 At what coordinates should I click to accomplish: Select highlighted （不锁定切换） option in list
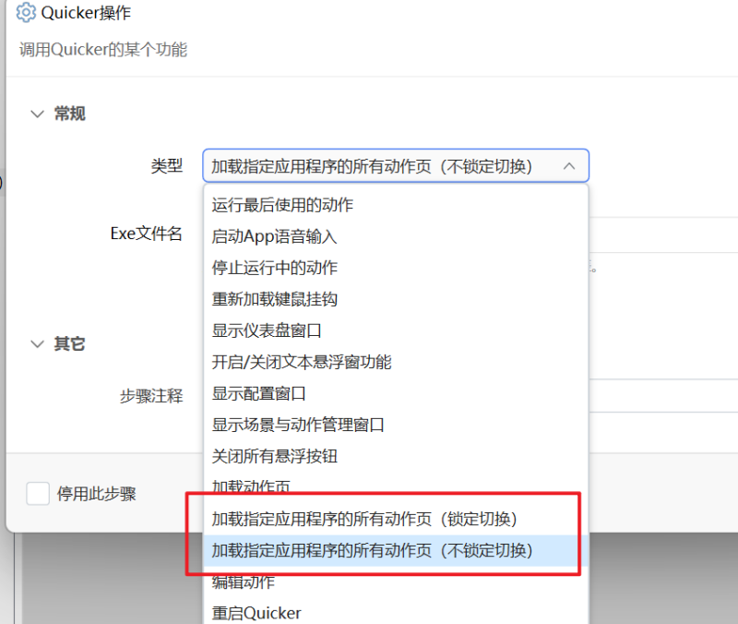396,550
